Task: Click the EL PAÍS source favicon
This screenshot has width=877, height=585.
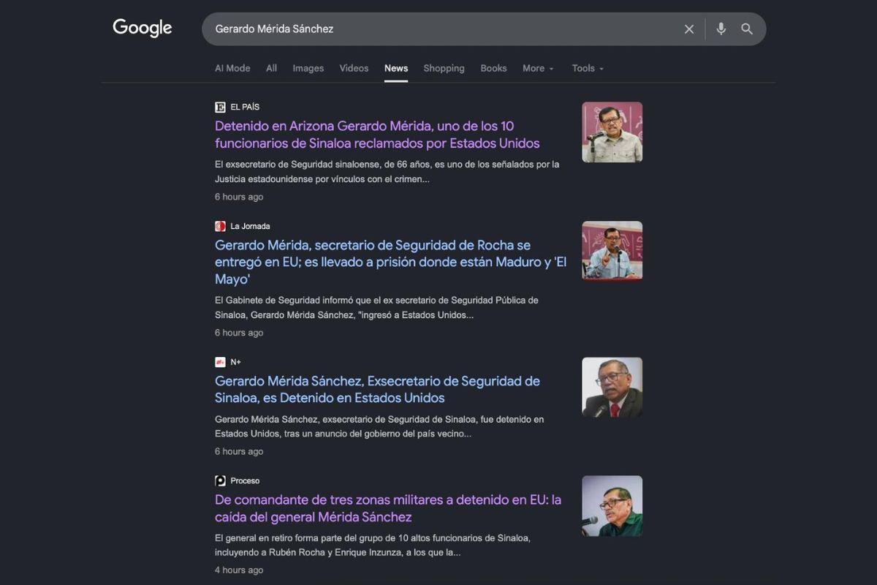Action: point(220,107)
